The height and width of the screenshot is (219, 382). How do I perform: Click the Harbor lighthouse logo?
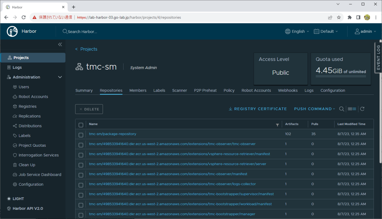tap(12, 31)
